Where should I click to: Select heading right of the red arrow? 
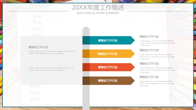[x=149, y=64]
